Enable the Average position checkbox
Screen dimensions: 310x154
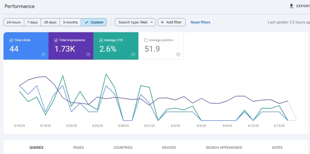(146, 40)
